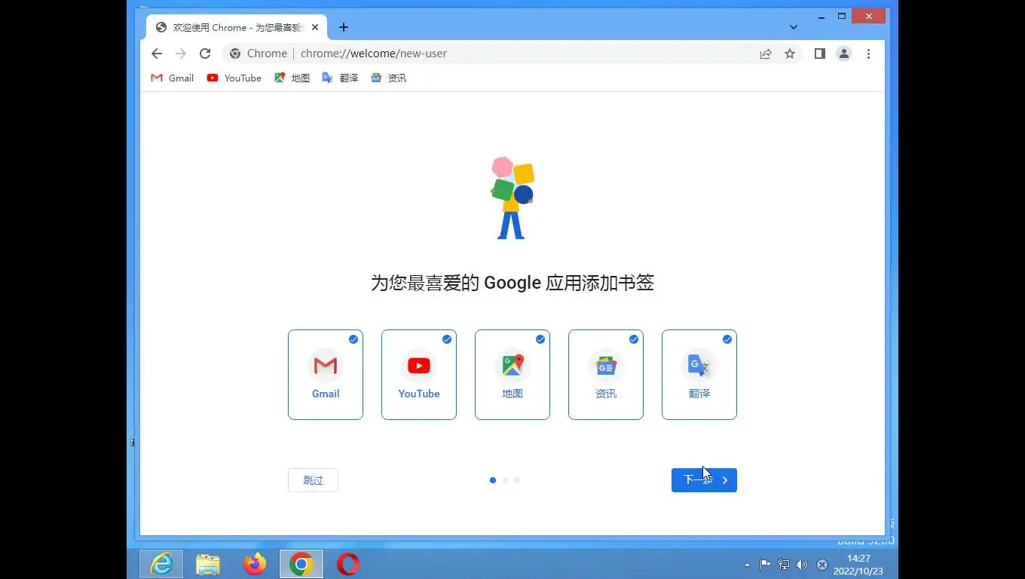Click the first page indicator dot
The width and height of the screenshot is (1025, 579).
point(493,480)
